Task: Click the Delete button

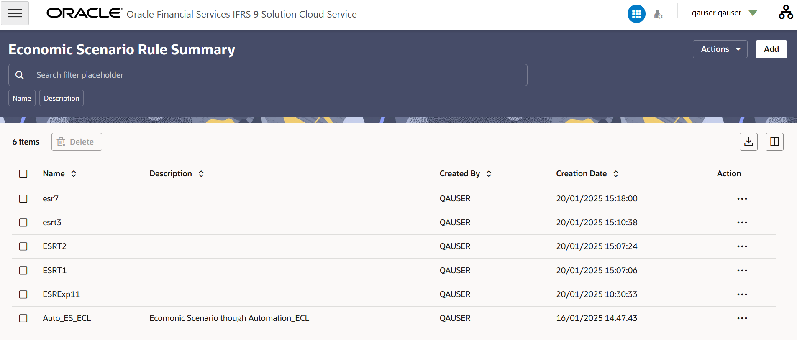Action: coord(77,142)
